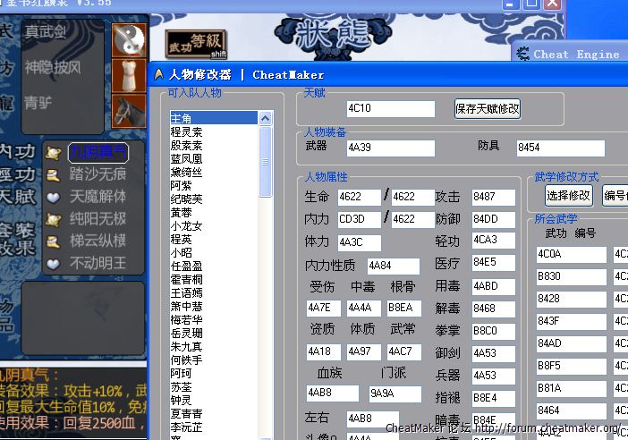The height and width of the screenshot is (440, 628).
Task: Click the white robe armor icon
Action: pyautogui.click(x=128, y=74)
